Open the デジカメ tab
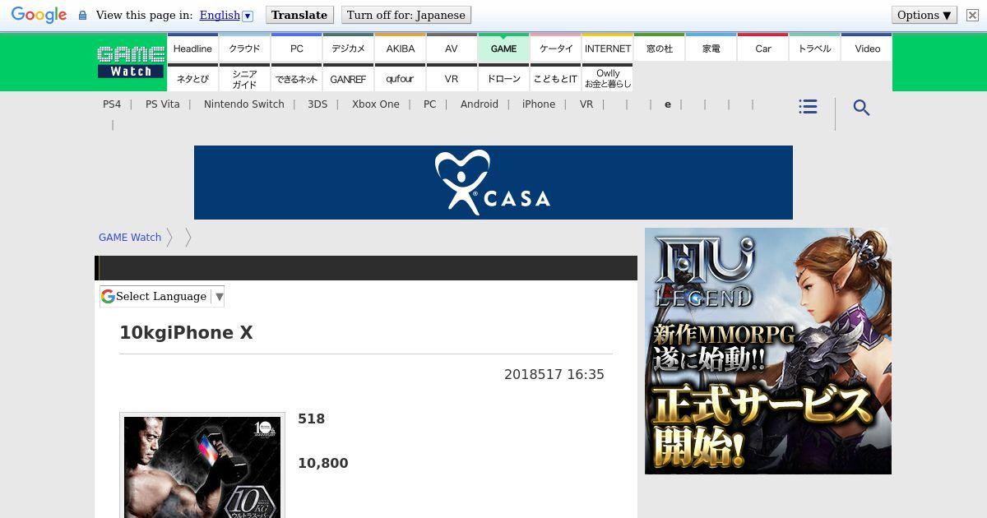The height and width of the screenshot is (518, 987). 348,48
